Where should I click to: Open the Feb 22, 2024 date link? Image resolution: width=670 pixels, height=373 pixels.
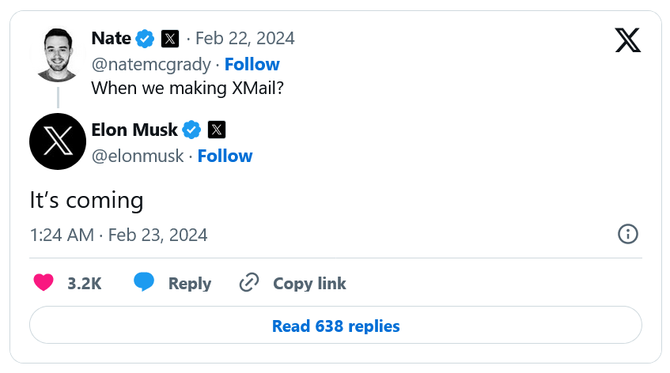[x=245, y=39]
